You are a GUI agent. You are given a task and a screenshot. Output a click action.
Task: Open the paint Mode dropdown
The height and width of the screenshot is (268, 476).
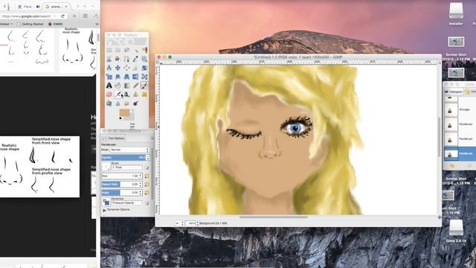tap(129, 150)
